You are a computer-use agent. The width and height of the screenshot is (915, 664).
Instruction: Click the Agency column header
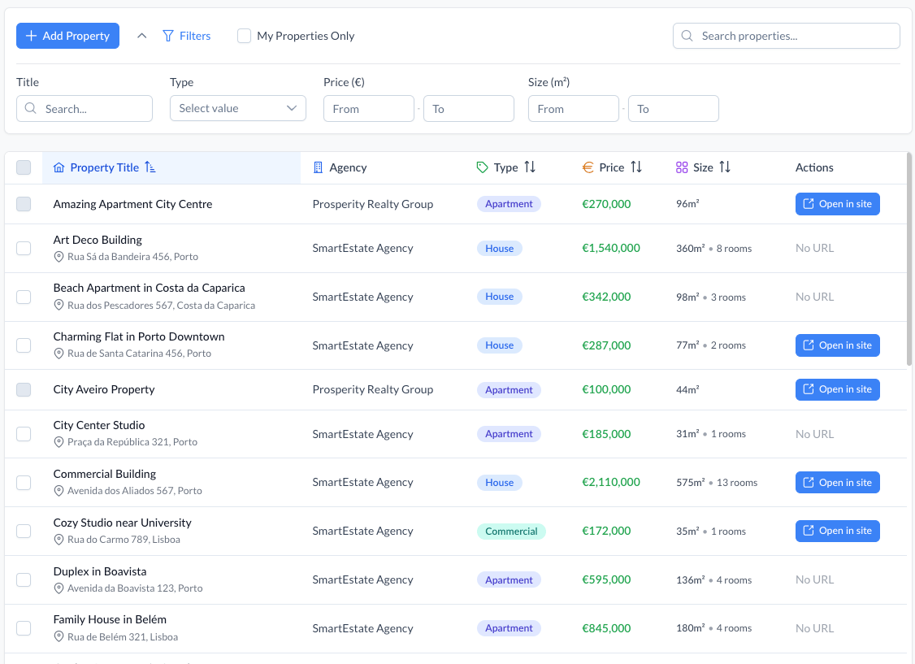coord(348,167)
